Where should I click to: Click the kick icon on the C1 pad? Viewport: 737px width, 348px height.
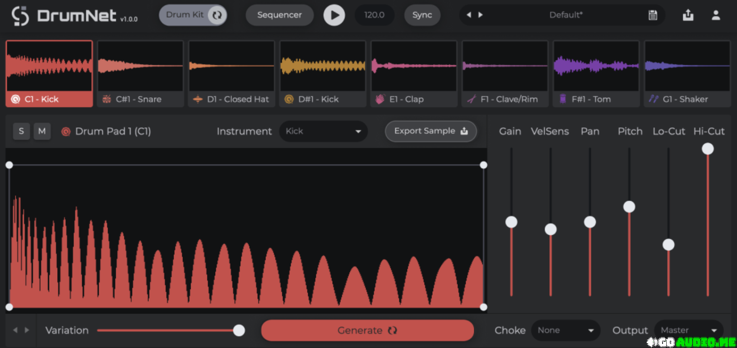(15, 99)
